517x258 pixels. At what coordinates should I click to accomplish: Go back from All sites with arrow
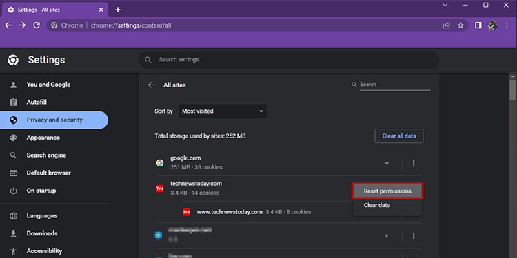click(151, 85)
